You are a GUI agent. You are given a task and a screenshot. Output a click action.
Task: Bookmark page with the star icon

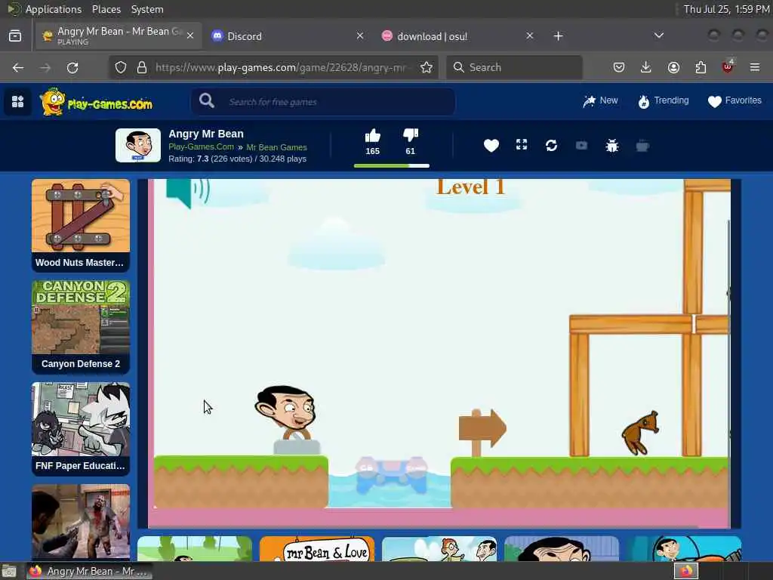coord(427,67)
